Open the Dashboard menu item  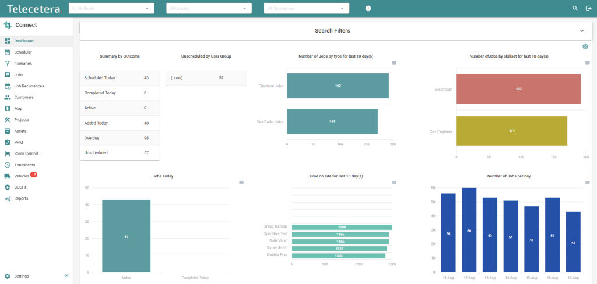coord(37,41)
